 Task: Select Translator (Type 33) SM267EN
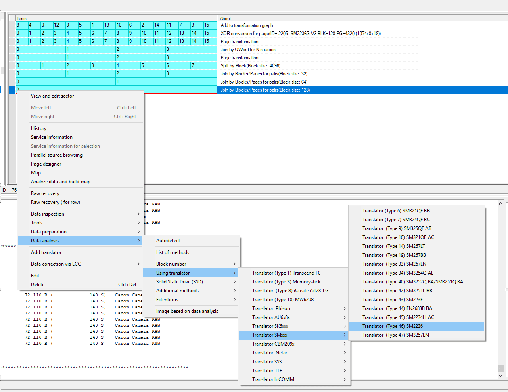[x=417, y=264]
